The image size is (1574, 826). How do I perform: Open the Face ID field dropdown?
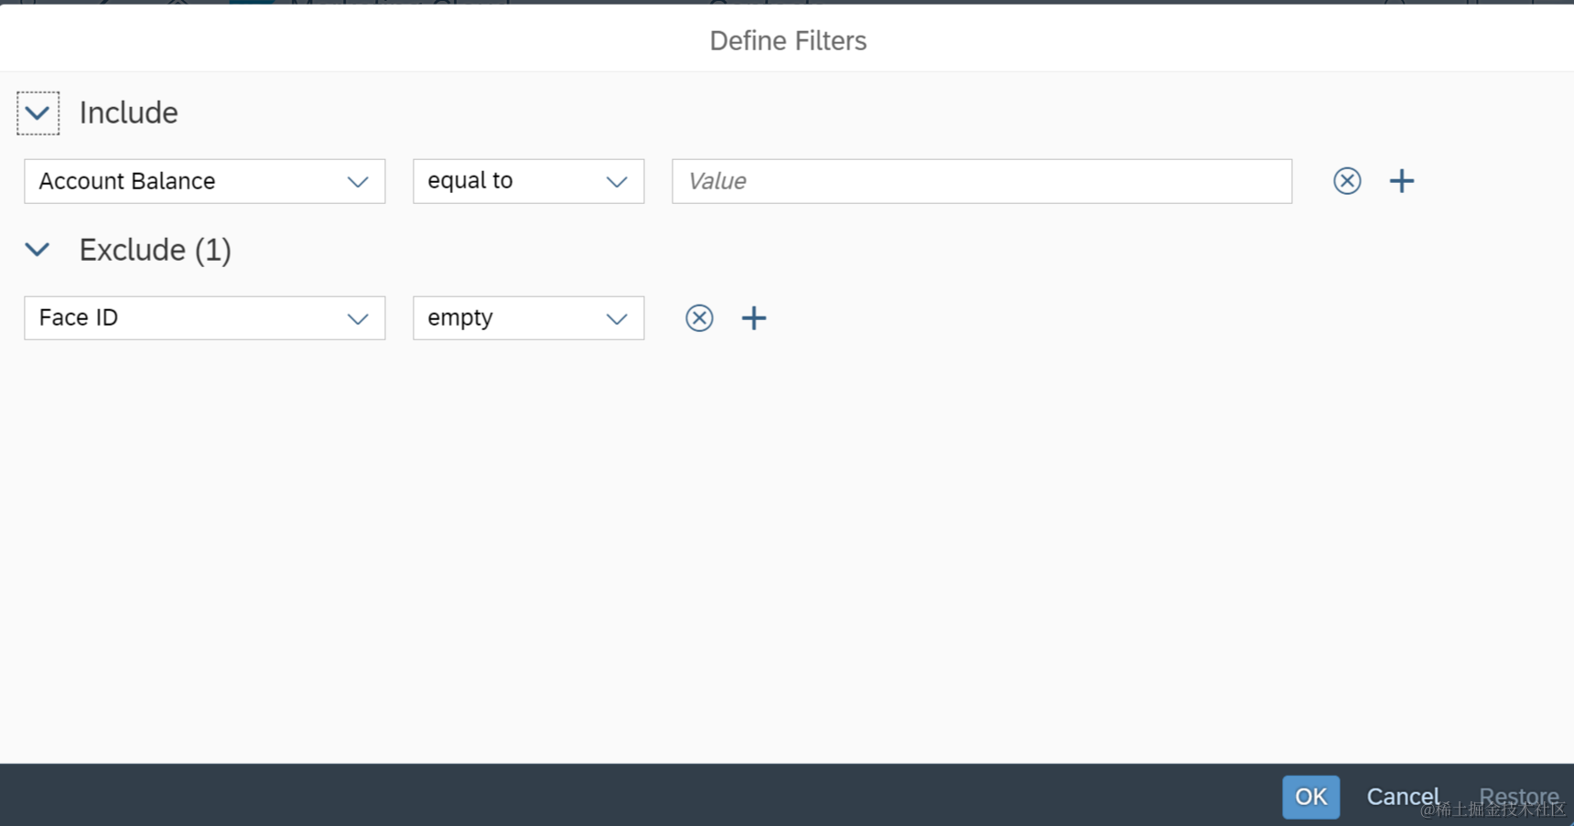click(357, 317)
